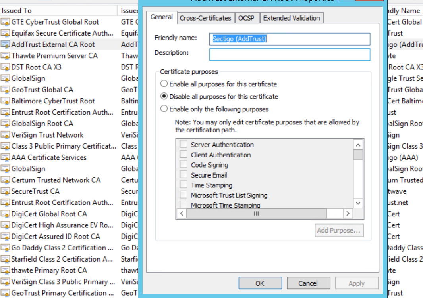Image resolution: width=423 pixels, height=298 pixels.
Task: Click the Baltimore CyberTrust Root certificate icon
Action: [x=6, y=101]
